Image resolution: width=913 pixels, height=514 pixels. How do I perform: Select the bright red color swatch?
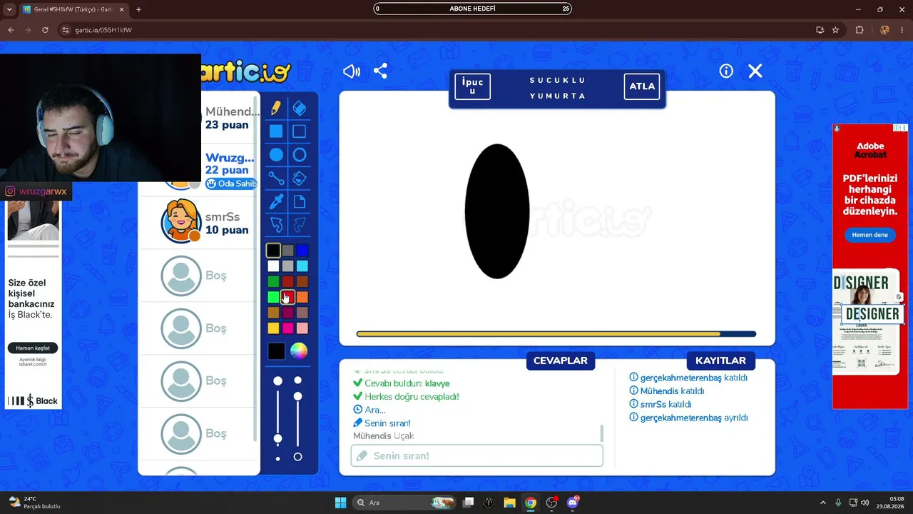(287, 297)
